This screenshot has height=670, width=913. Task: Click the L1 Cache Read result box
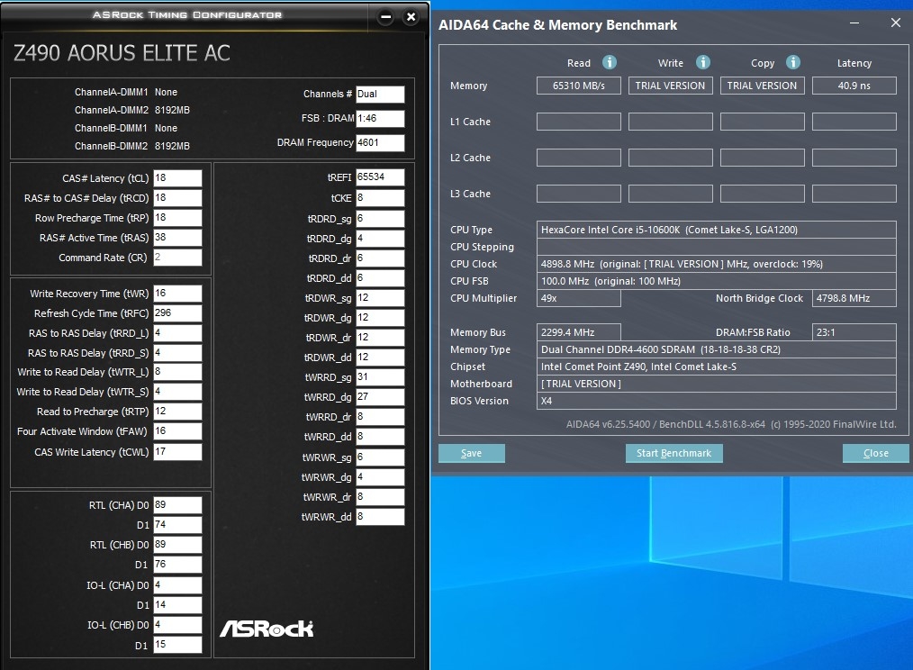pos(579,122)
